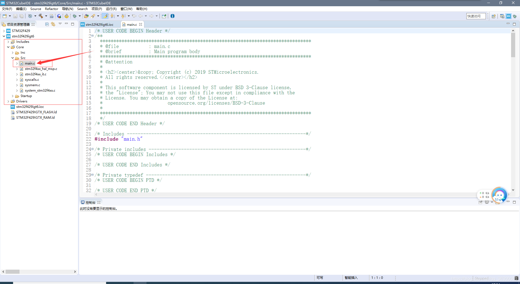Open project explorer View Menu triangle
This screenshot has height=284, width=520.
(x=60, y=24)
